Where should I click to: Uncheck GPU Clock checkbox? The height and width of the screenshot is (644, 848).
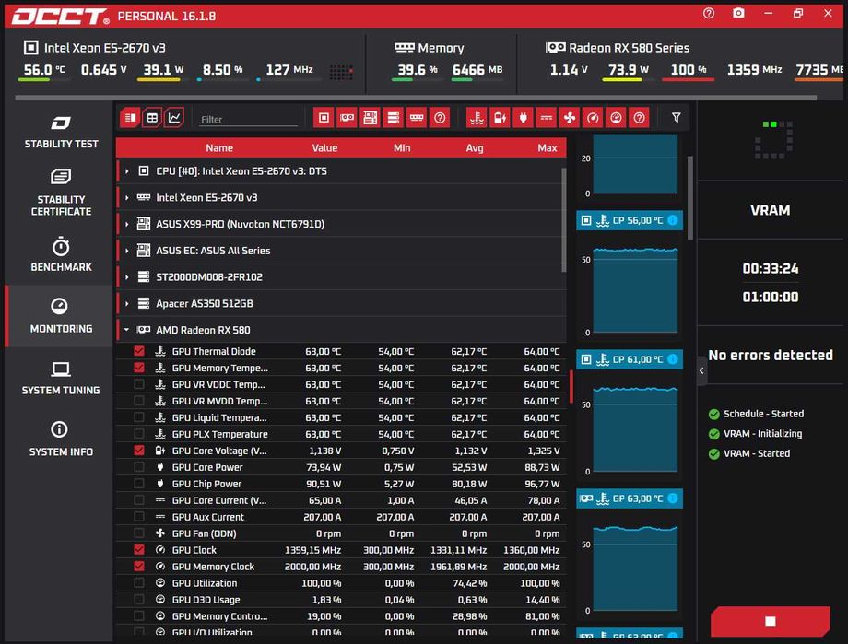[139, 550]
